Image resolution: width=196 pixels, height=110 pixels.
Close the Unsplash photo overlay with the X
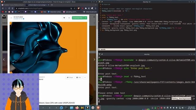point(2,16)
